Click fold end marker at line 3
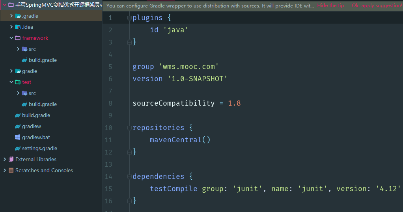The height and width of the screenshot is (212, 403). point(129,42)
